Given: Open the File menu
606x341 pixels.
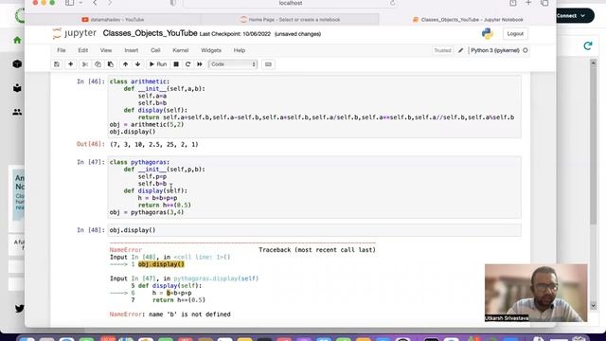Looking at the screenshot, I should (x=61, y=50).
